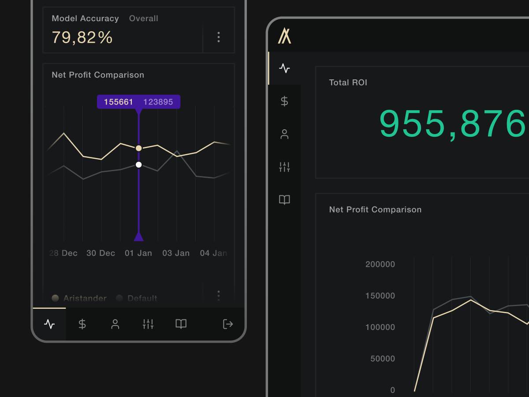
Task: Click the 200000 y-axis label
Action: [x=380, y=264]
